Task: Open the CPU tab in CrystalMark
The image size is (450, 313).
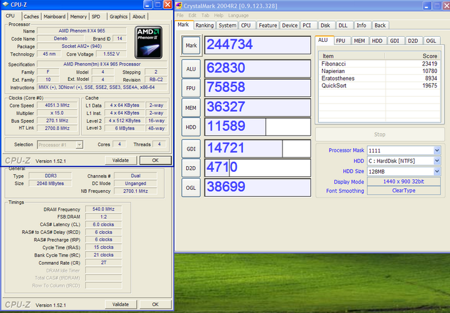Action: pyautogui.click(x=246, y=26)
